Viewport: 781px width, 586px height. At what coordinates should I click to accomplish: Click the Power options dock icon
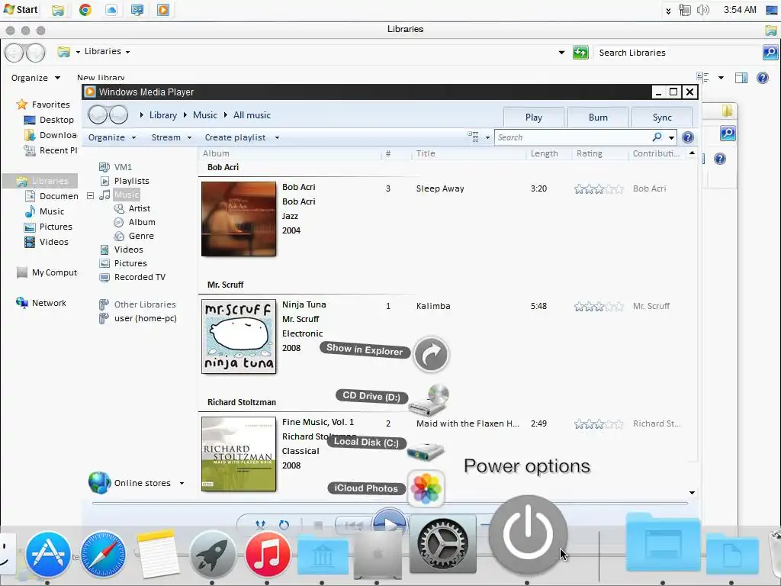(528, 534)
